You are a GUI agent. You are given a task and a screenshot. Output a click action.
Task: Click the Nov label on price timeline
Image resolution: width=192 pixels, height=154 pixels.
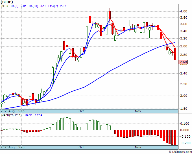(x=138, y=111)
